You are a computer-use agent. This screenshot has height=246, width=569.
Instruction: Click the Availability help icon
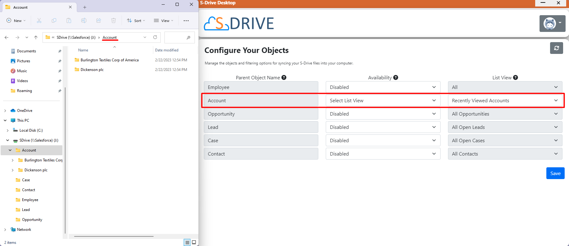[x=396, y=77]
